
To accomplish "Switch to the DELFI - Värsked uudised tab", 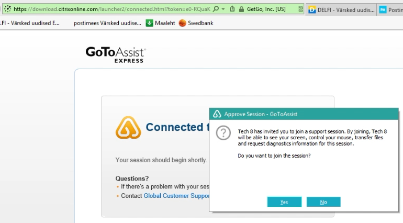I will [342, 10].
